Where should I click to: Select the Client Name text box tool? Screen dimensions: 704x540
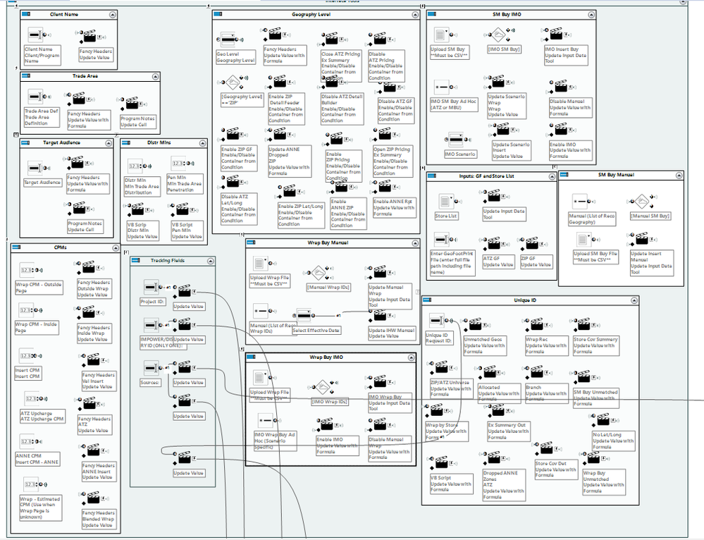pos(35,35)
